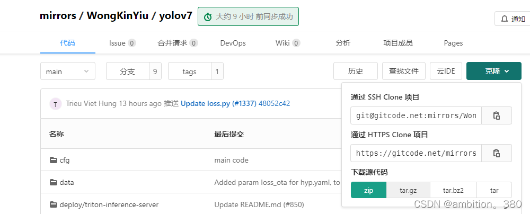The height and width of the screenshot is (214, 530).
Task: Click the branch count 9
Action: (155, 72)
